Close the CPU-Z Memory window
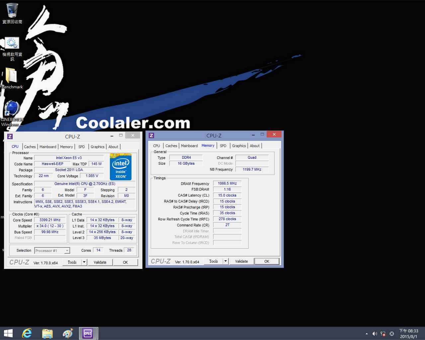 coord(274,134)
